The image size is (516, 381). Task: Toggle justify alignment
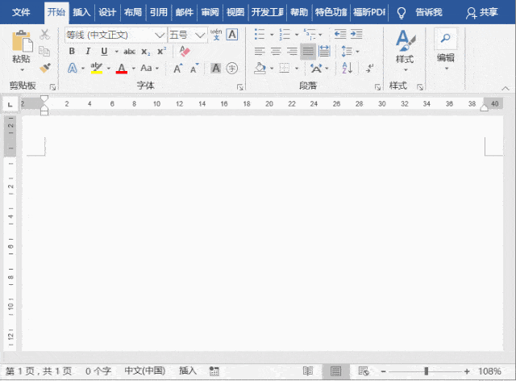(x=308, y=51)
